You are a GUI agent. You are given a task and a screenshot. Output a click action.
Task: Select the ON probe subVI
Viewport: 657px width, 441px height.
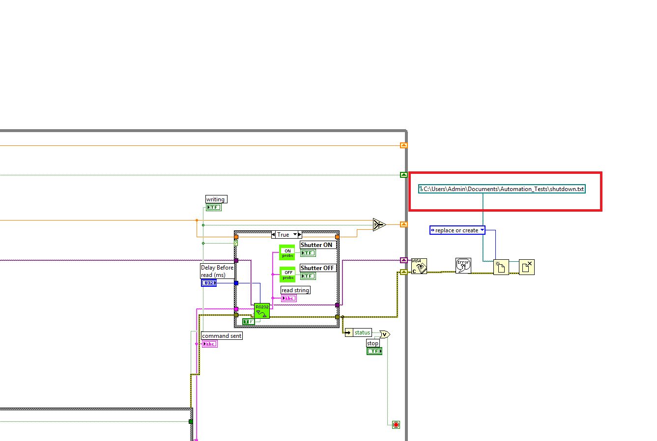pyautogui.click(x=287, y=252)
